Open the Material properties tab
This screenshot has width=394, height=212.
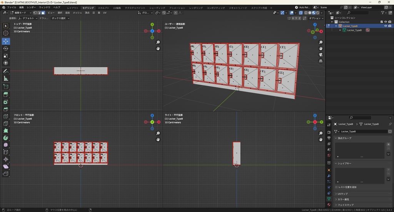(329, 205)
